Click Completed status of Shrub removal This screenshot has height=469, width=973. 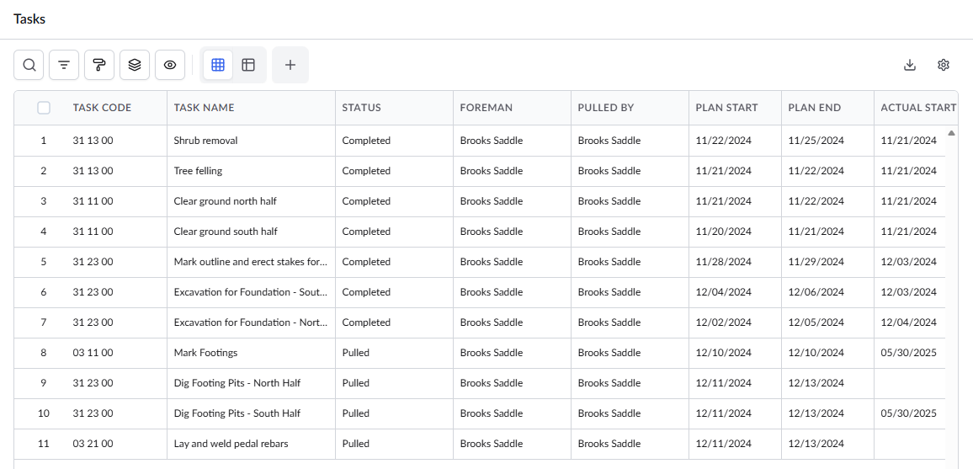366,141
